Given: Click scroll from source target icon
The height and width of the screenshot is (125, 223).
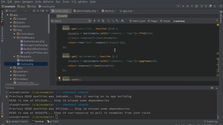Looking at the screenshot, I should (x=34, y=11).
